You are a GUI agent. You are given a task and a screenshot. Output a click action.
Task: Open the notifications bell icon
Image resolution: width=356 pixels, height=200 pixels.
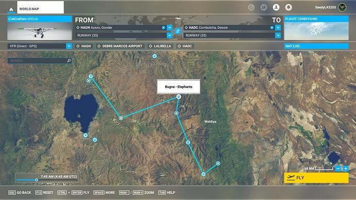click(288, 8)
